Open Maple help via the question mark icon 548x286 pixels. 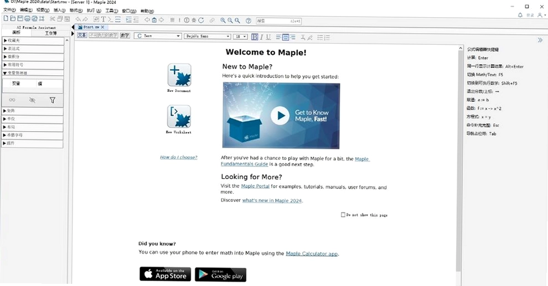[249, 20]
